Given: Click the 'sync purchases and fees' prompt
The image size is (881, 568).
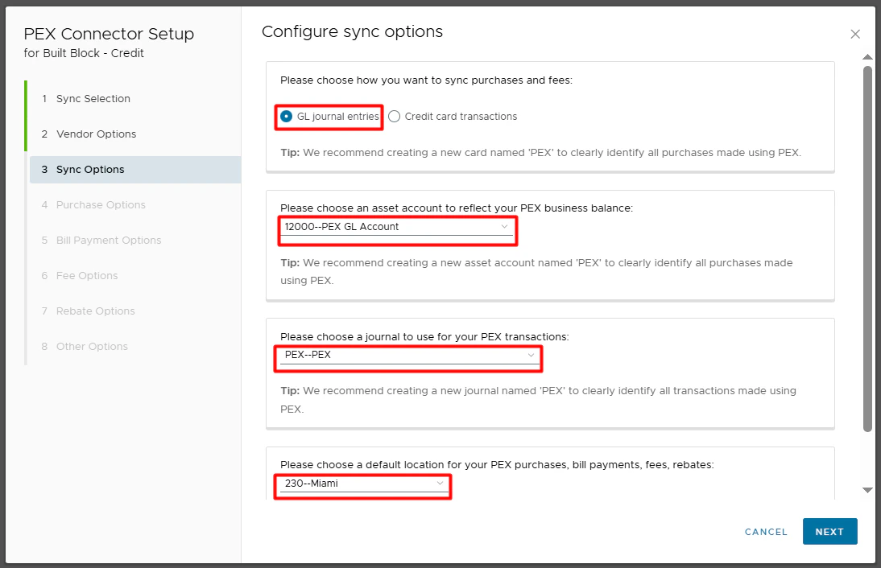Looking at the screenshot, I should [x=427, y=80].
